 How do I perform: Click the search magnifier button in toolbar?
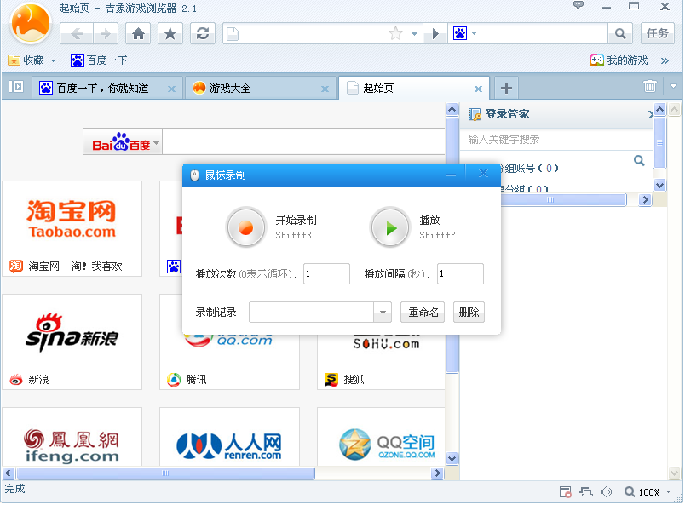tap(620, 33)
